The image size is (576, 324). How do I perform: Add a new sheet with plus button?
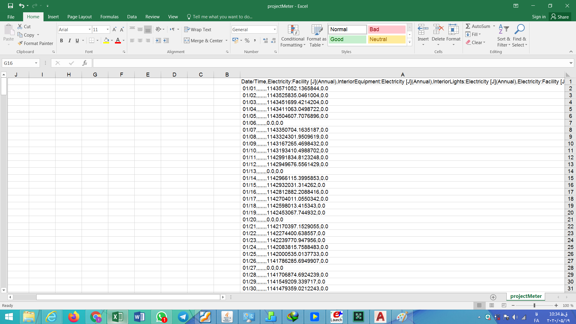[x=493, y=297]
